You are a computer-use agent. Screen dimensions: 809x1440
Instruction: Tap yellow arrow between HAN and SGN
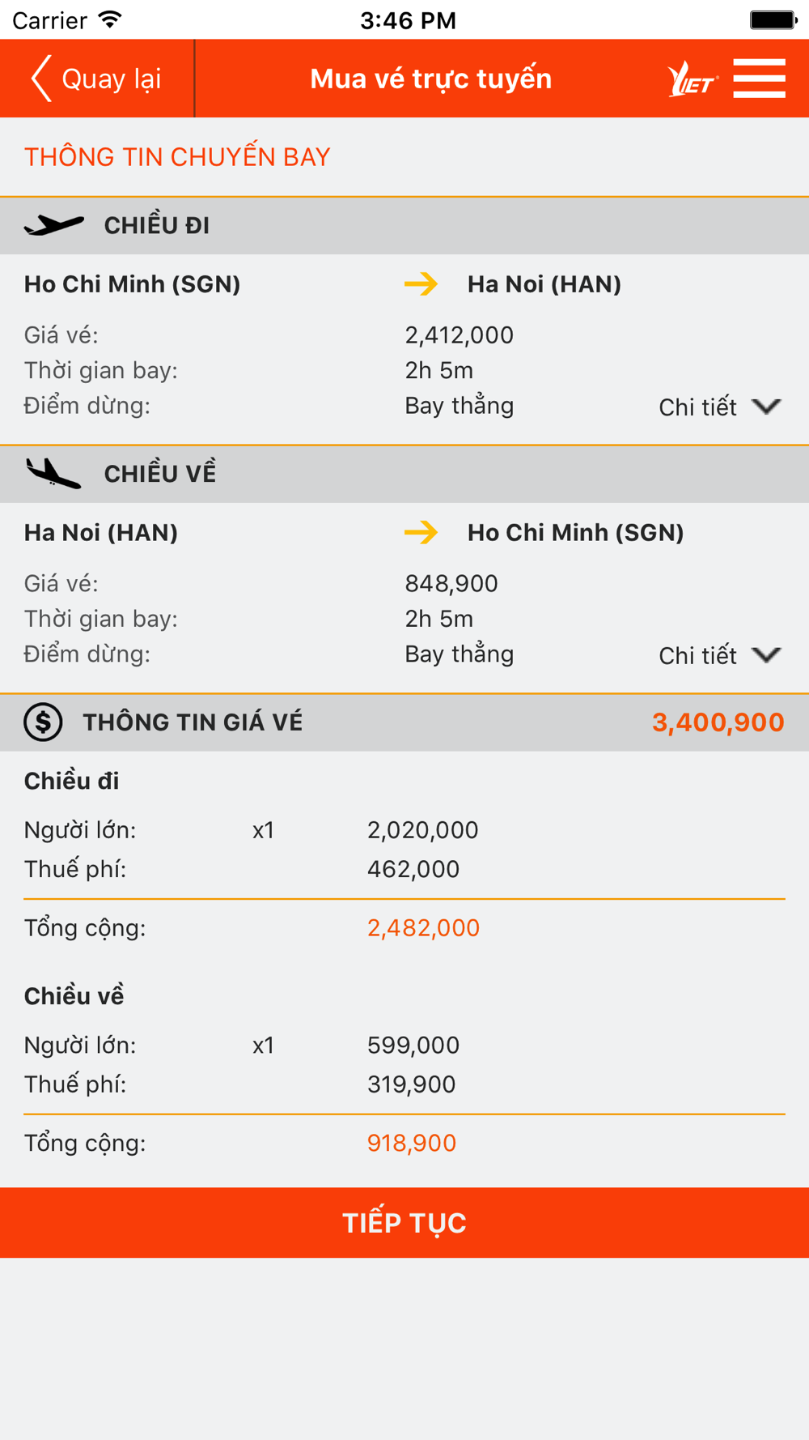point(421,532)
